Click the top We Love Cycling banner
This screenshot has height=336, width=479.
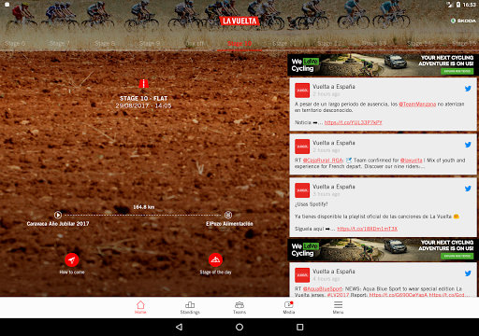point(383,65)
